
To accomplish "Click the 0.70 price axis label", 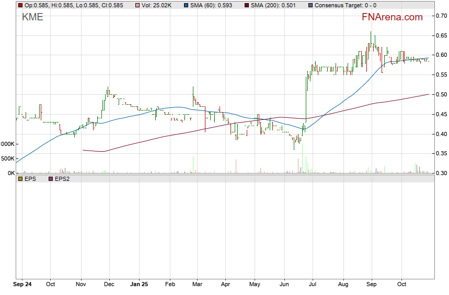I will [x=442, y=16].
